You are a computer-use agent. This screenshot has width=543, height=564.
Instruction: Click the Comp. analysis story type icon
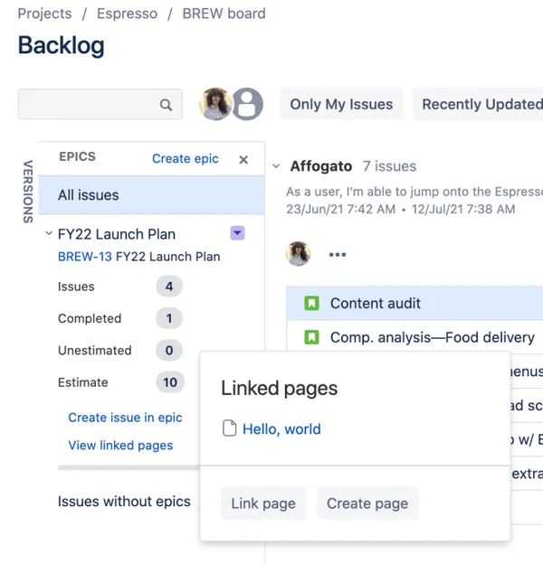pyautogui.click(x=311, y=337)
